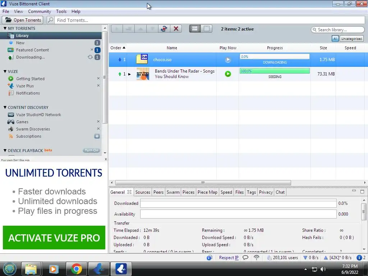Turn On device playback
Image resolution: width=368 pixels, height=276 pixels.
click(x=92, y=151)
